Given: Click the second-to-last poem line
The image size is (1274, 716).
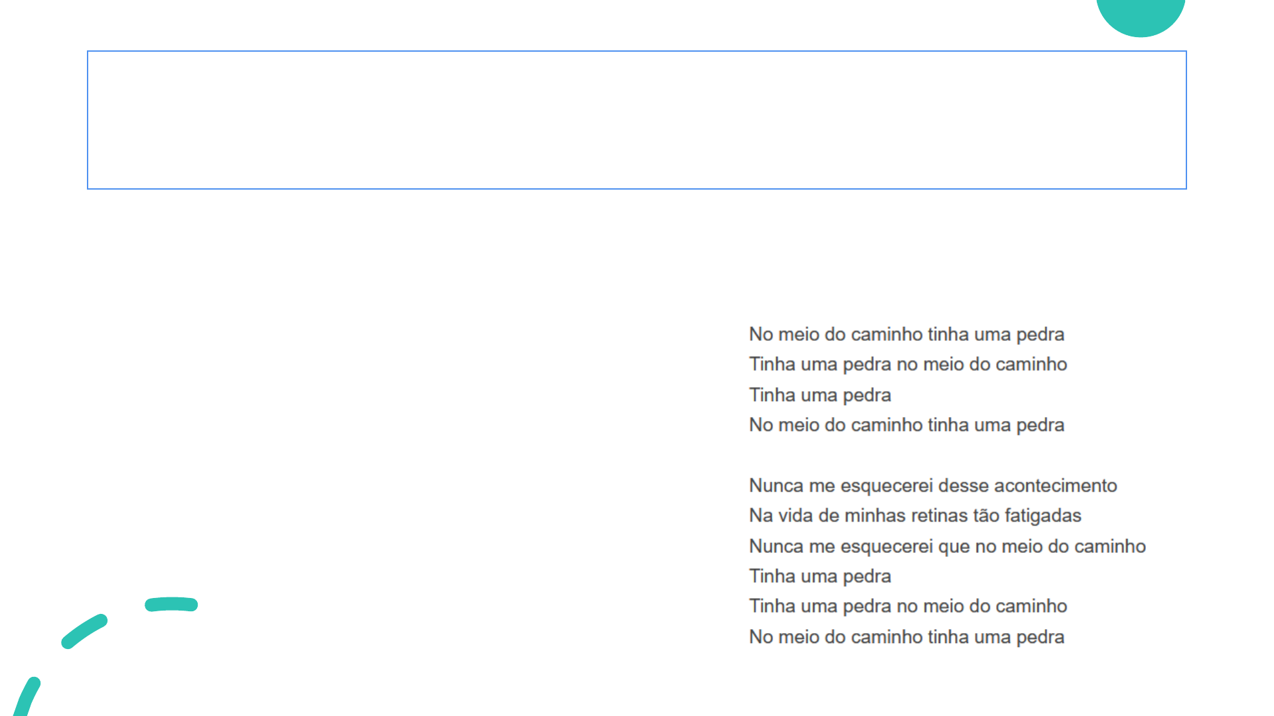Looking at the screenshot, I should click(907, 606).
